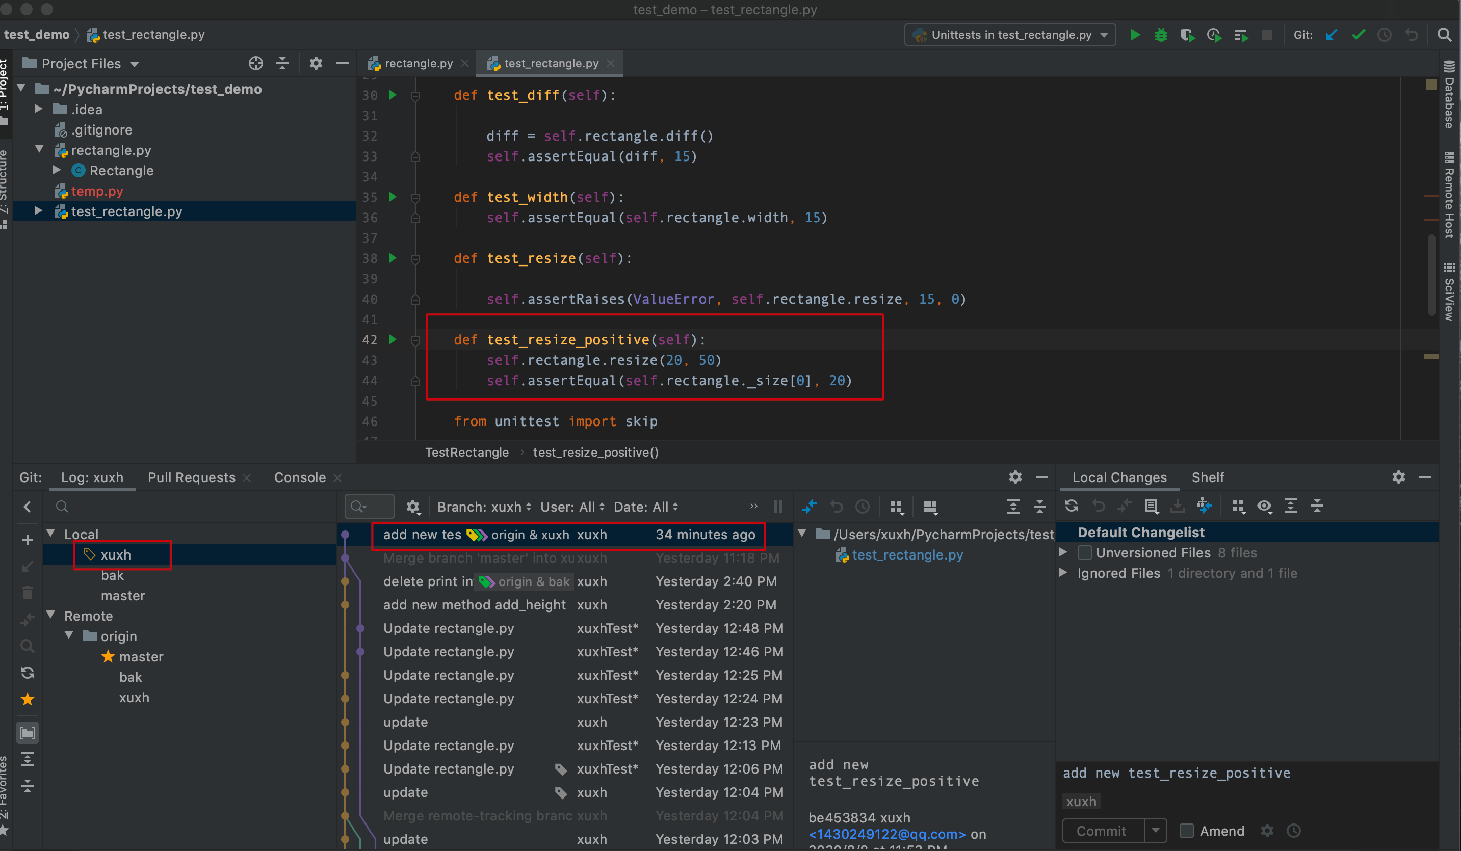Viewport: 1461px width, 851px height.
Task: Click the Group By icon in Local Changes toolbar
Action: (1238, 506)
